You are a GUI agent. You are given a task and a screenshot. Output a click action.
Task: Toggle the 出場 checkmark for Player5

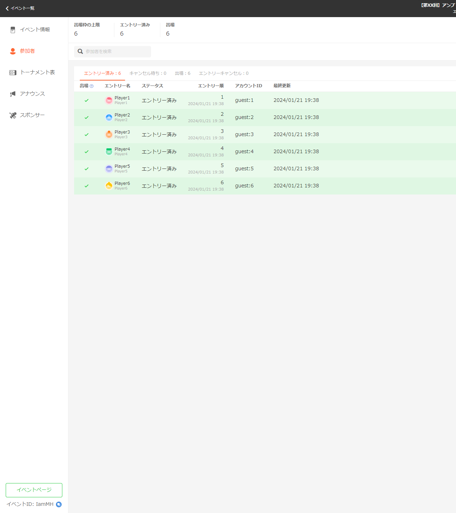pos(87,169)
